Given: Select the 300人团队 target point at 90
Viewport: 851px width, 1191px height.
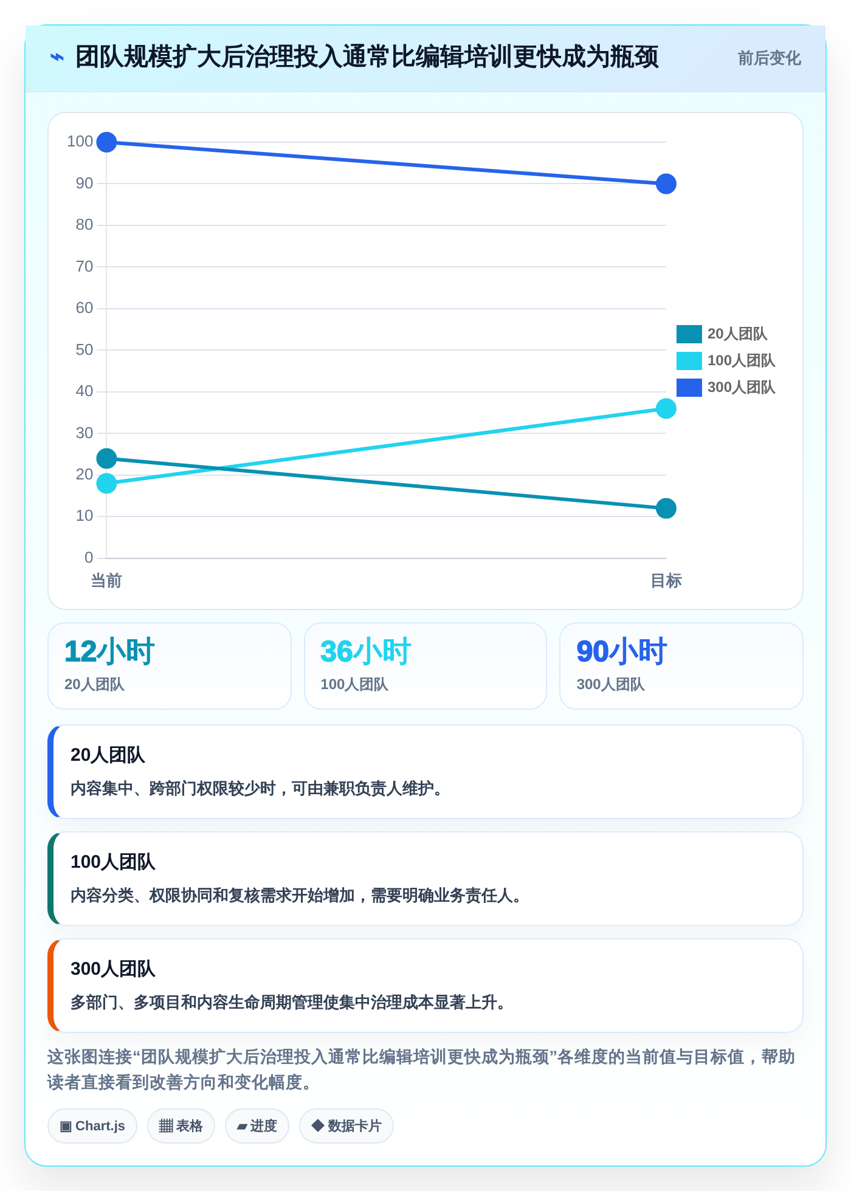Looking at the screenshot, I should pos(666,184).
